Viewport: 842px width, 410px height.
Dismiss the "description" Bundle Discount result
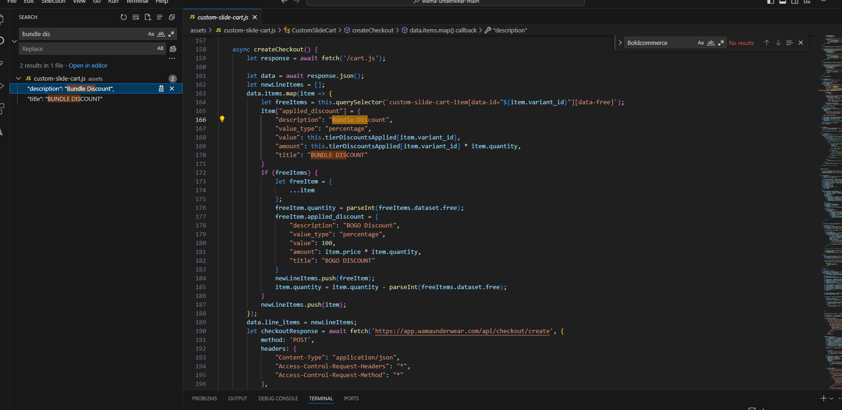[x=172, y=88]
